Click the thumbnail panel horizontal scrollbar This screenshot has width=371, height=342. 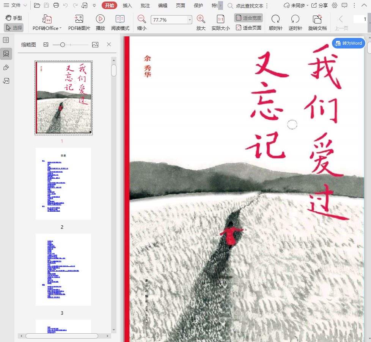(62, 336)
